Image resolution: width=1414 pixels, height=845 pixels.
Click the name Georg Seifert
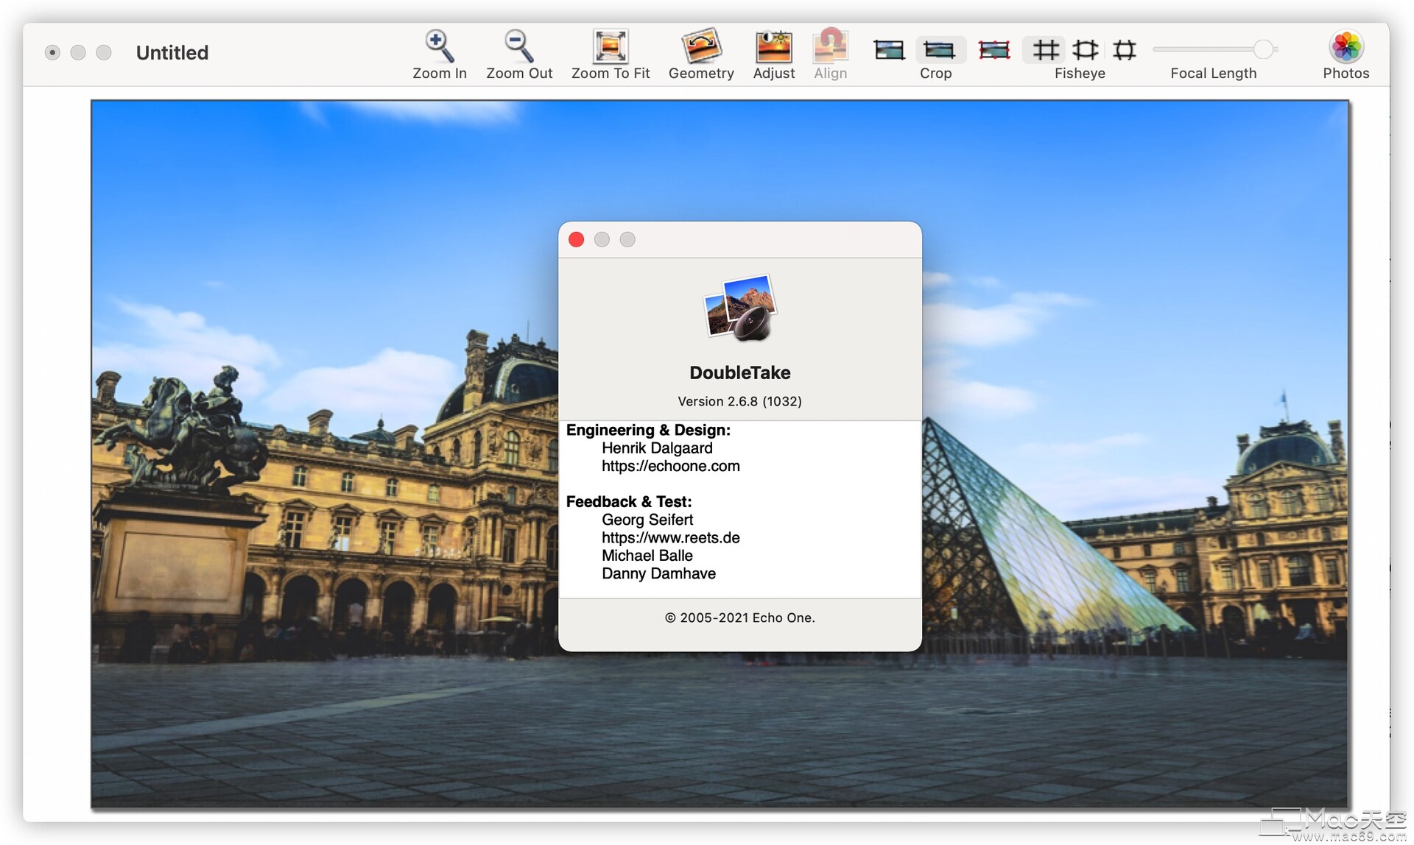tap(647, 520)
